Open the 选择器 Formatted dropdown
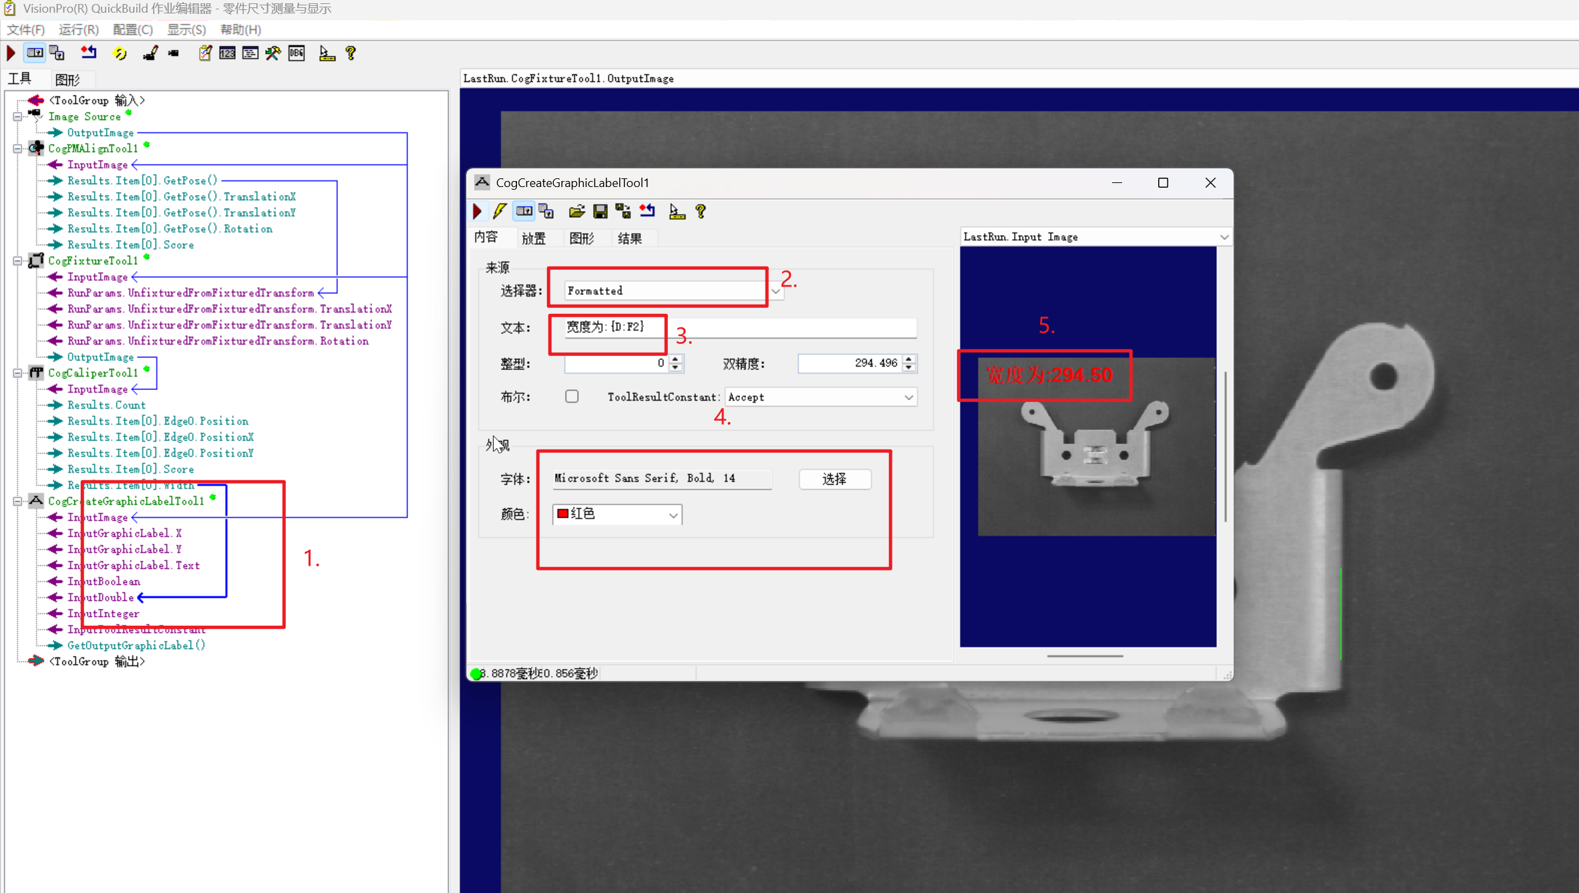This screenshot has width=1579, height=893. tap(775, 291)
